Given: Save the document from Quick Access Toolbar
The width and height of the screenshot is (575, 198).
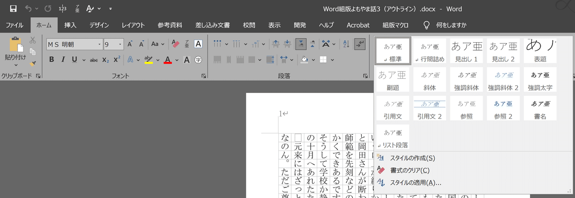Looking at the screenshot, I should click(13, 8).
